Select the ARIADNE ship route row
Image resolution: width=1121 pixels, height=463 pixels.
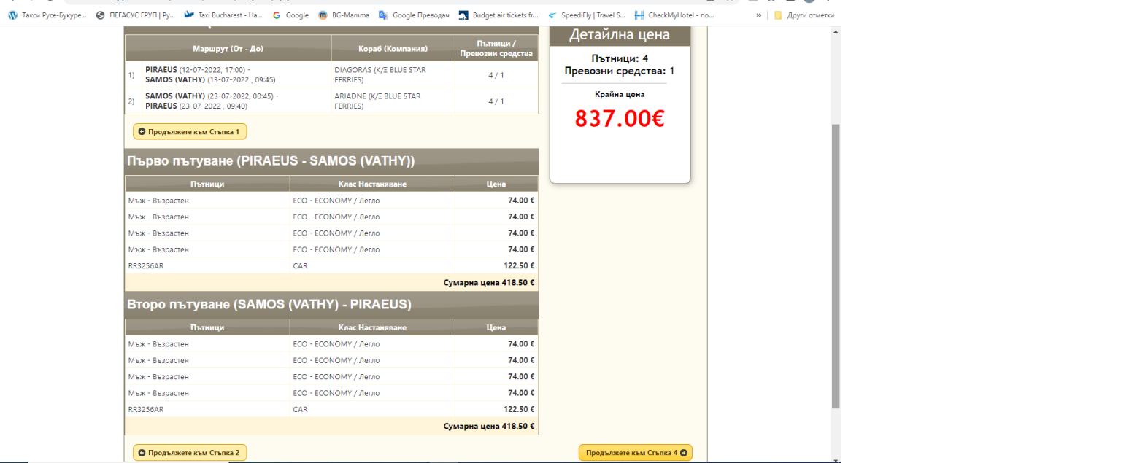pyautogui.click(x=332, y=101)
